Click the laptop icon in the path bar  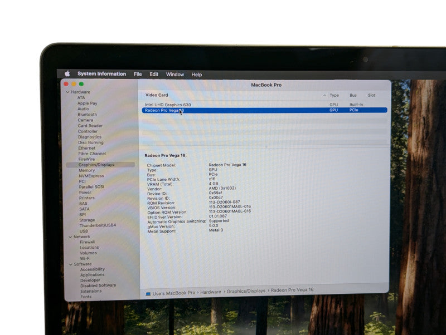tap(148, 294)
